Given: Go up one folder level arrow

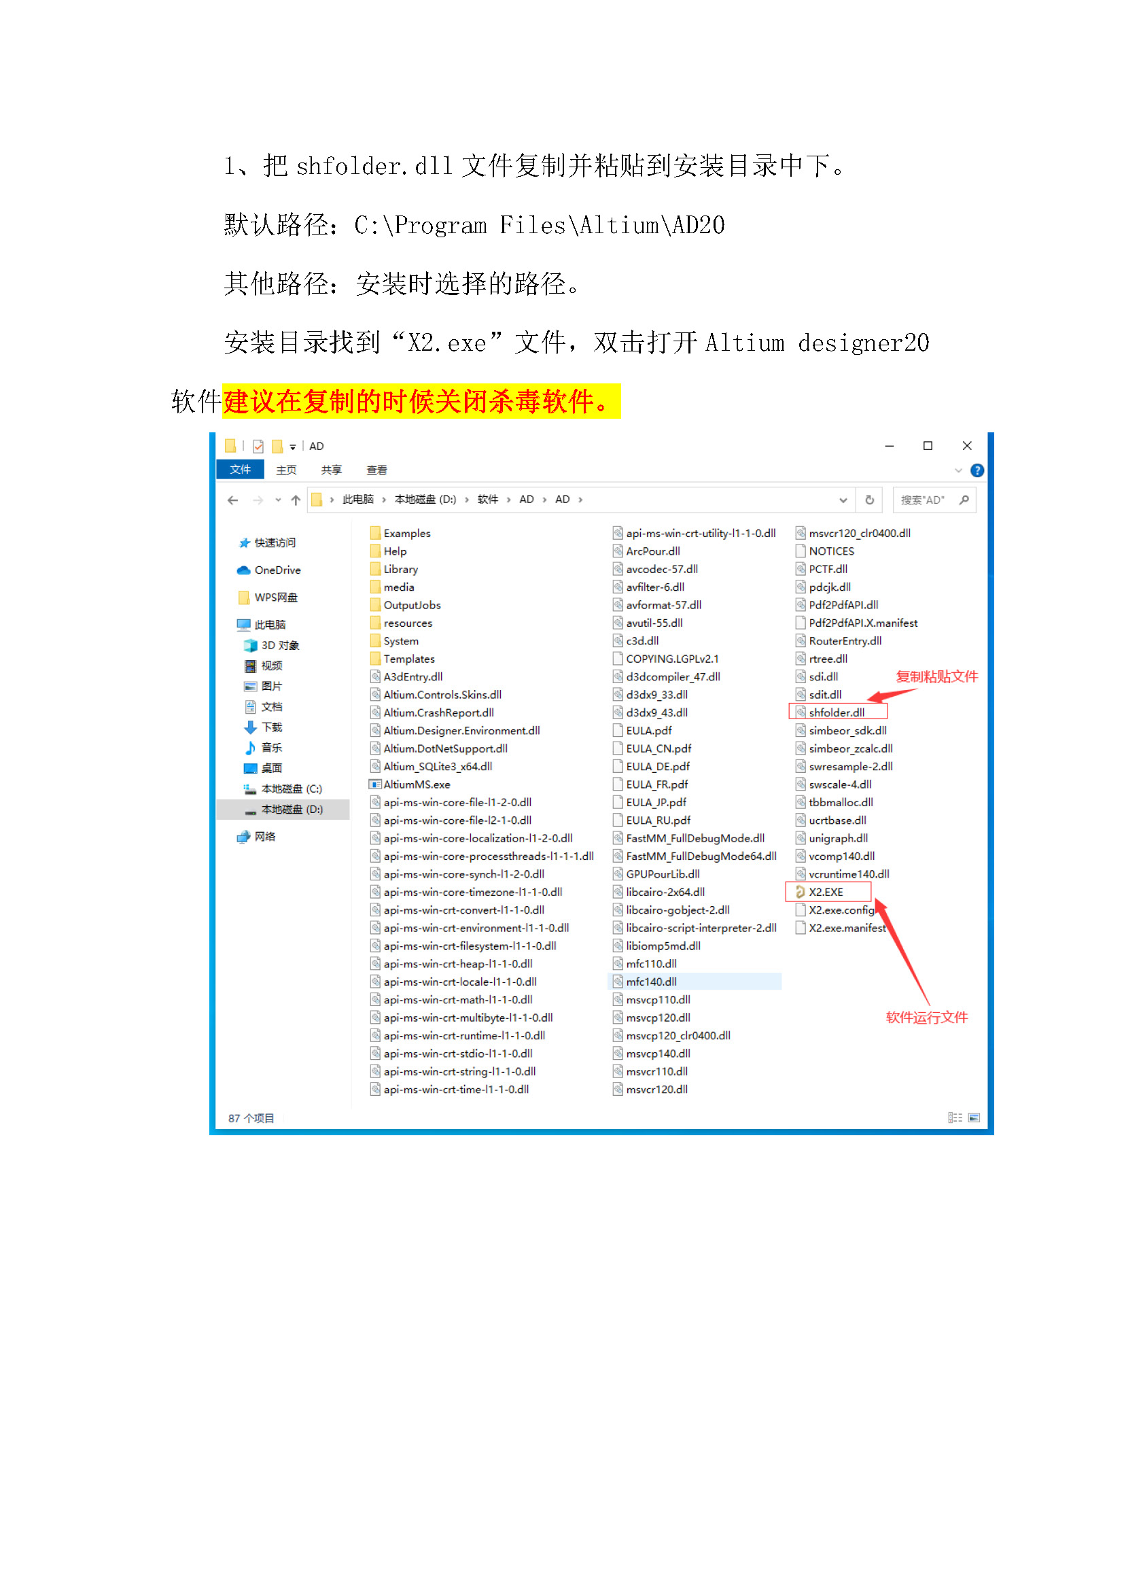Looking at the screenshot, I should (x=296, y=500).
